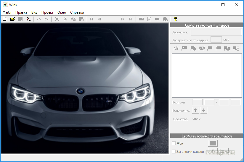This screenshot has width=244, height=162.
Task: Click the right arrow toolbar icon
Action: (x=157, y=19)
